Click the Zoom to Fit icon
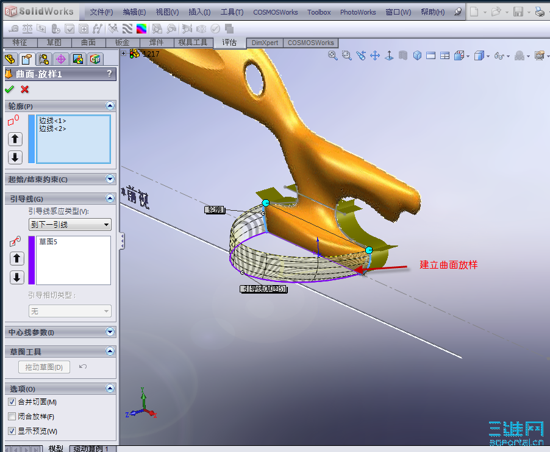550x452 pixels. click(x=332, y=55)
